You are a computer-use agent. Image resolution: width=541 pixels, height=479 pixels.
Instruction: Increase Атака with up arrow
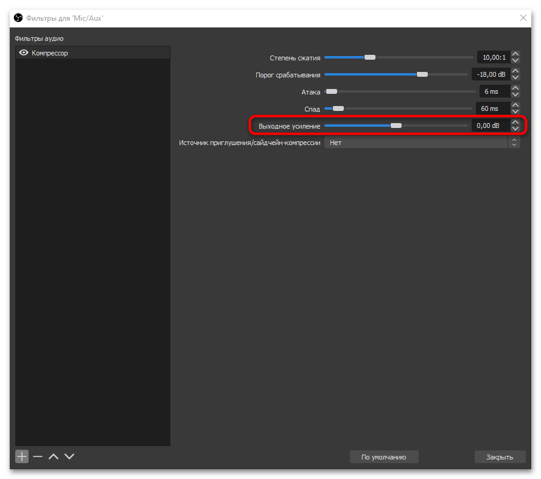(515, 88)
